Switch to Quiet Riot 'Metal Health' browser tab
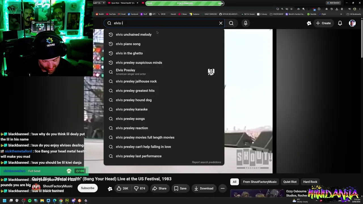The image size is (363, 204). click(x=123, y=3)
